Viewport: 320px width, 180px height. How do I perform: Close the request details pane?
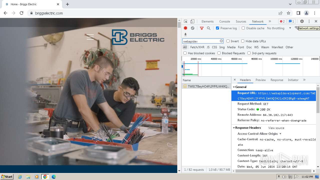(x=234, y=80)
